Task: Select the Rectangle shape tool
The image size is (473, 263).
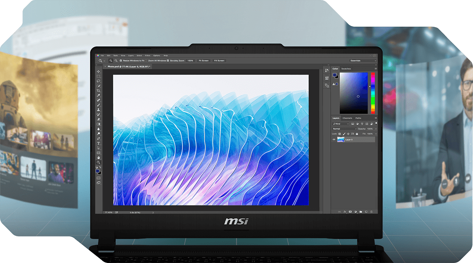Action: (99, 153)
